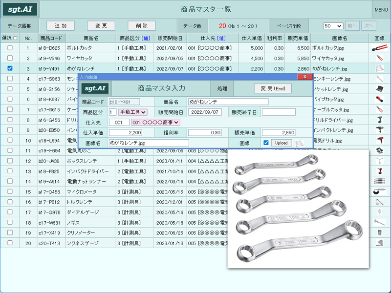
Task: Click the 仕入単価 input field
Action: tap(126, 132)
